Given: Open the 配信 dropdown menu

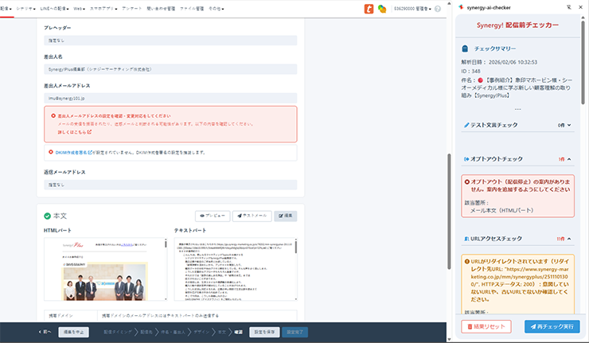Looking at the screenshot, I should tap(6, 9).
